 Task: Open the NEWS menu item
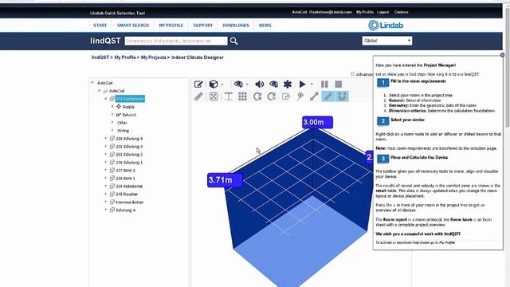tap(265, 26)
